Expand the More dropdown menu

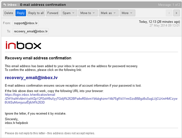pyautogui.click(x=127, y=13)
